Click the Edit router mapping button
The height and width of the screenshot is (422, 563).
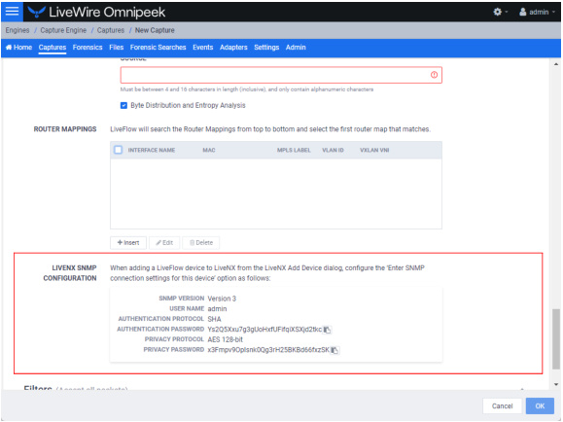point(164,243)
